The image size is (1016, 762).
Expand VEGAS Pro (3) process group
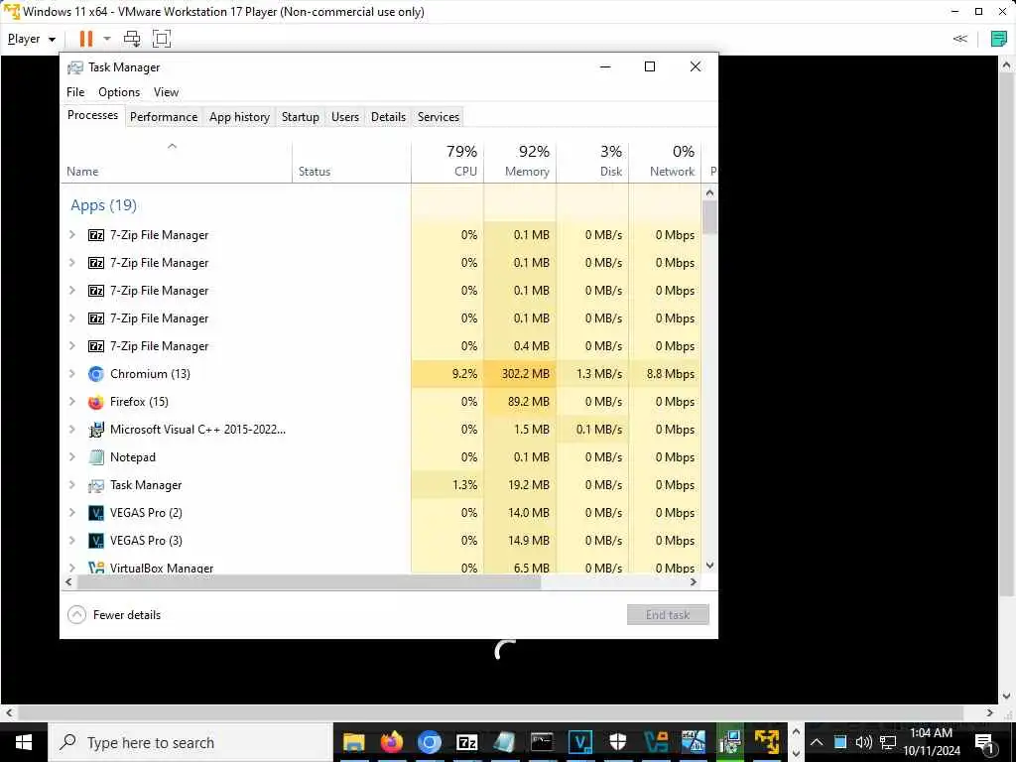point(71,541)
